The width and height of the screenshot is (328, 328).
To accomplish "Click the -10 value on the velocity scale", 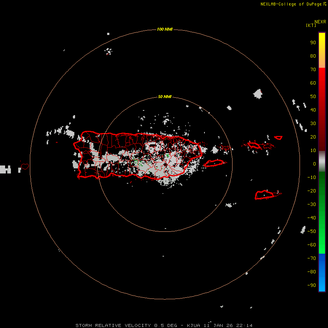I will pyautogui.click(x=312, y=177).
